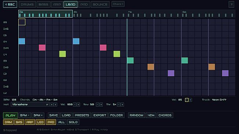
Task: Open the Chord 1 selector
Action: [118, 4]
